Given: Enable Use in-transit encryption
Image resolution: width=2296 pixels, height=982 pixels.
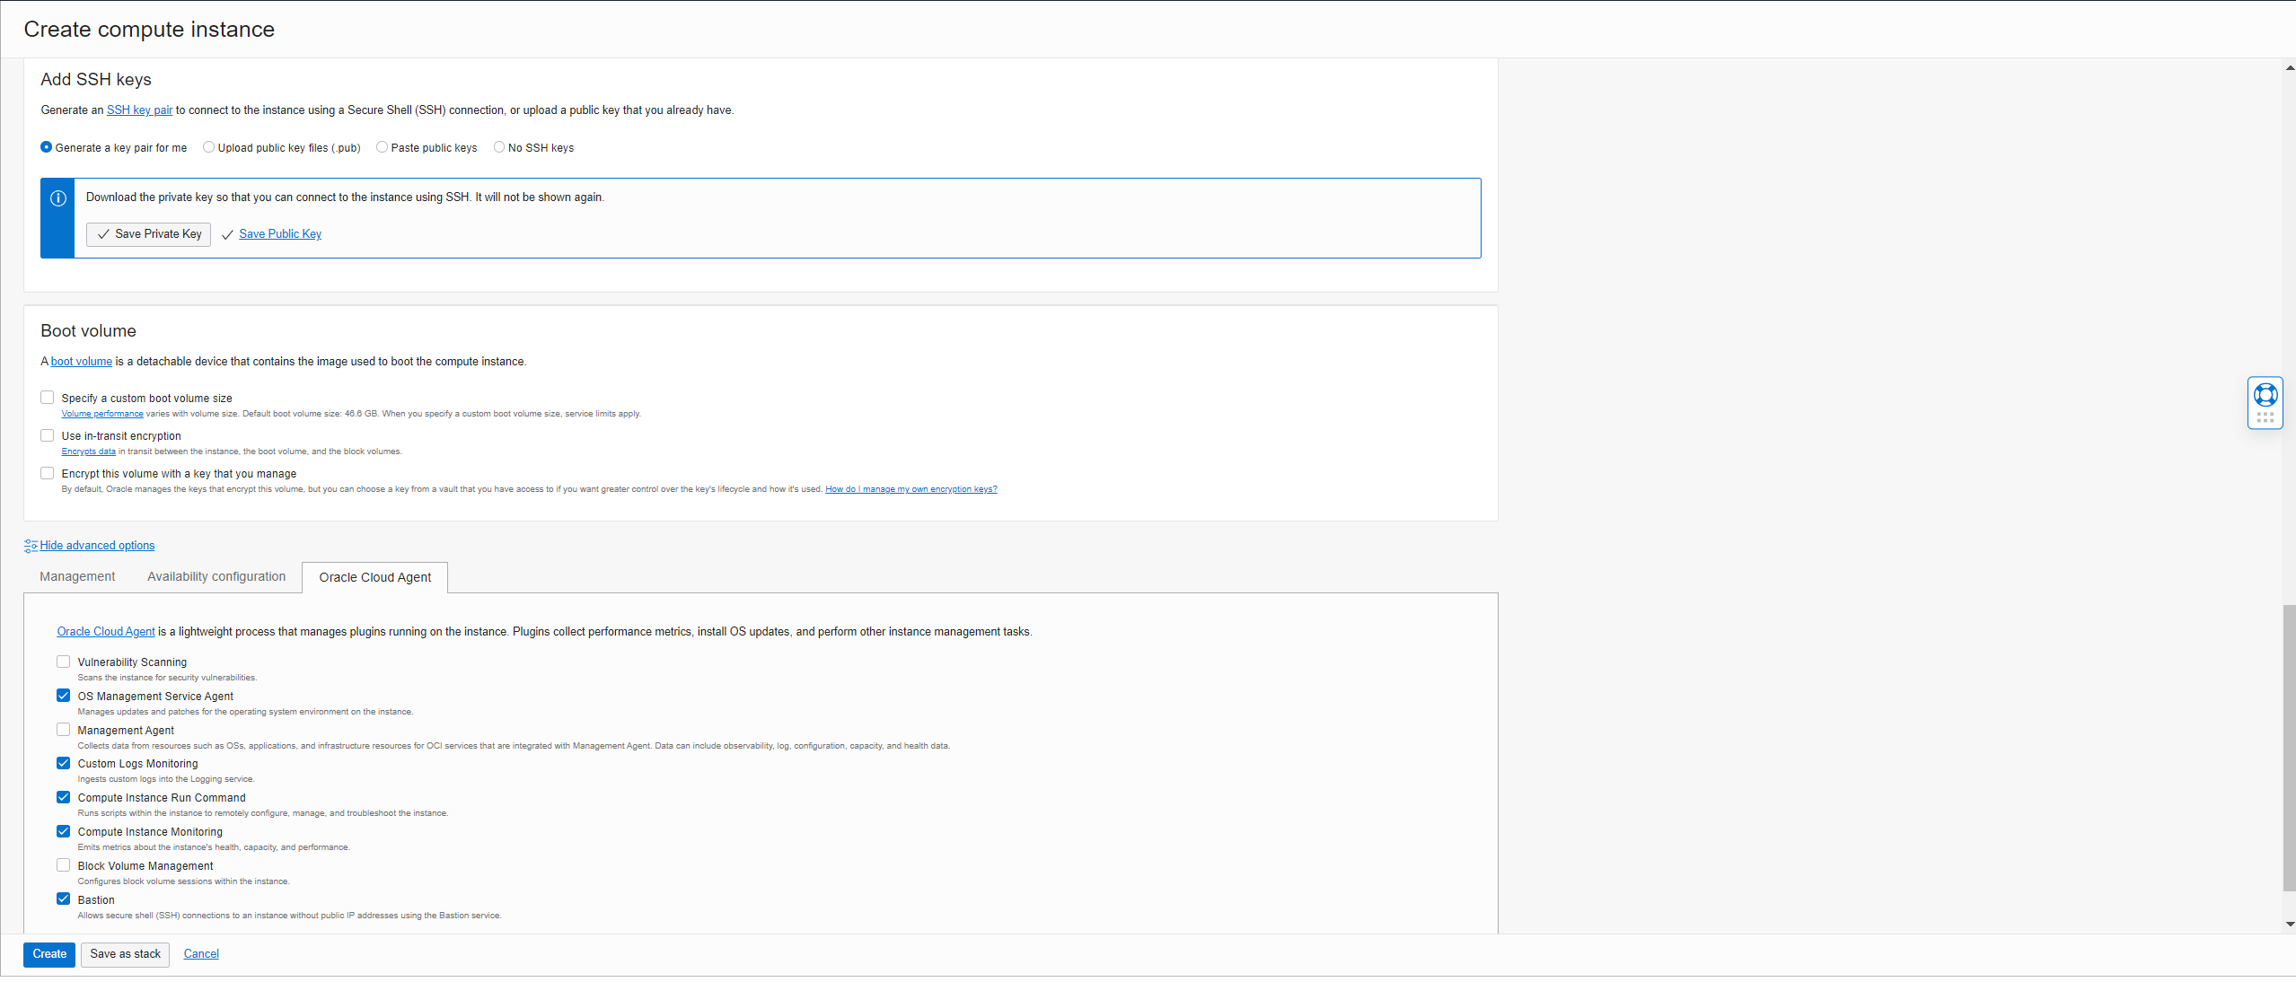Looking at the screenshot, I should coord(47,434).
